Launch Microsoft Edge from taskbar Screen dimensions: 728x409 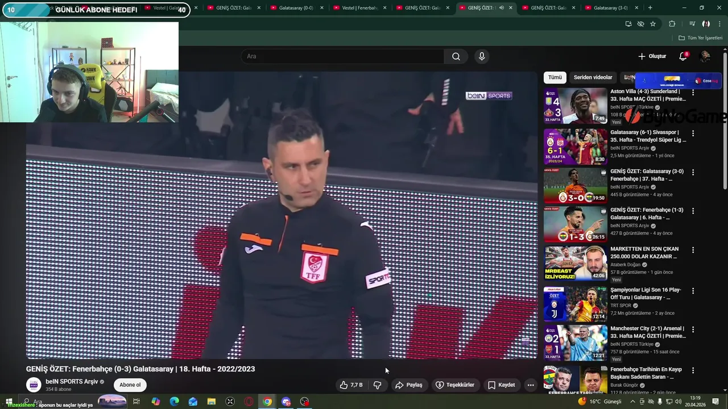pyautogui.click(x=174, y=402)
